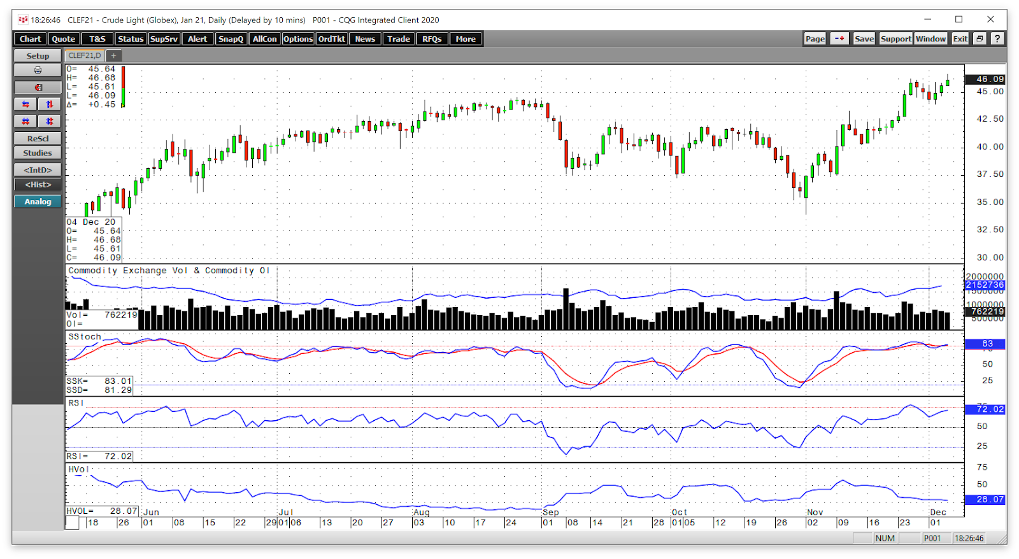Viewport: 1019px width, 559px height.
Task: Select the CLEF21,D chart tab
Action: [85, 55]
